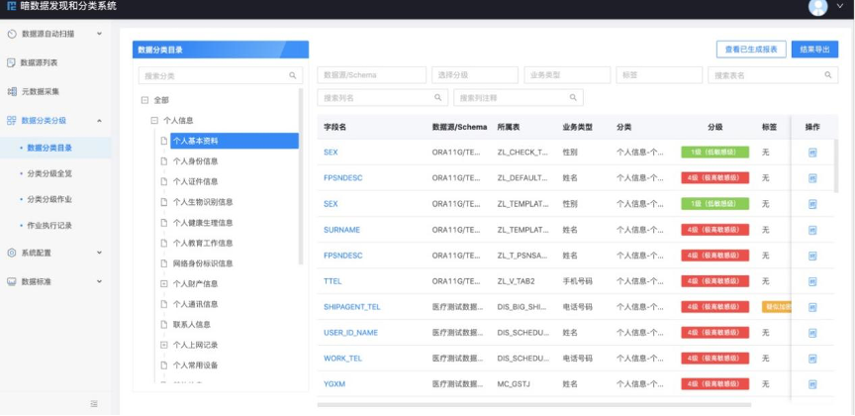Click the operation icon in the WORK_TEL row
The height and width of the screenshot is (416, 855).
pyautogui.click(x=812, y=359)
